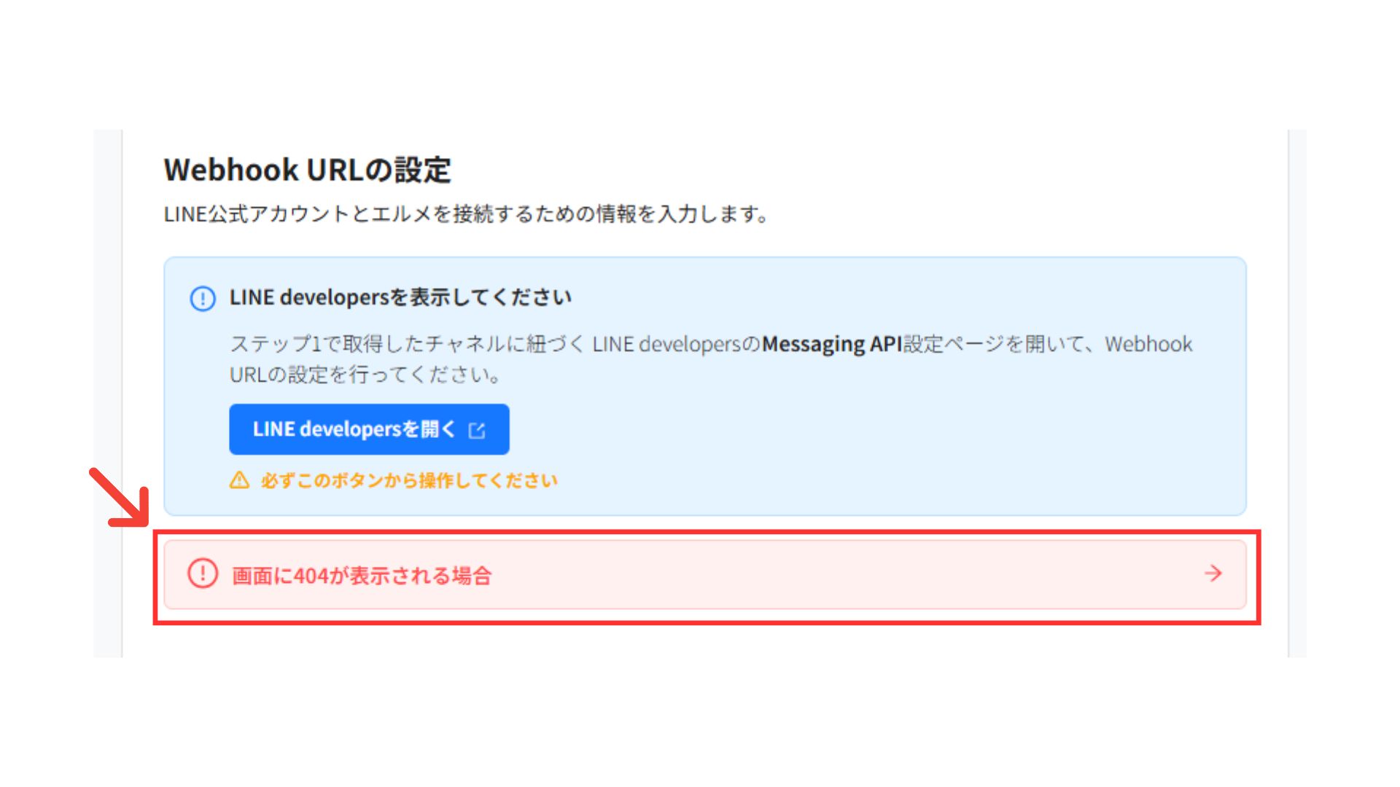Expand the 画面に404が表示される場合 help row

[705, 574]
